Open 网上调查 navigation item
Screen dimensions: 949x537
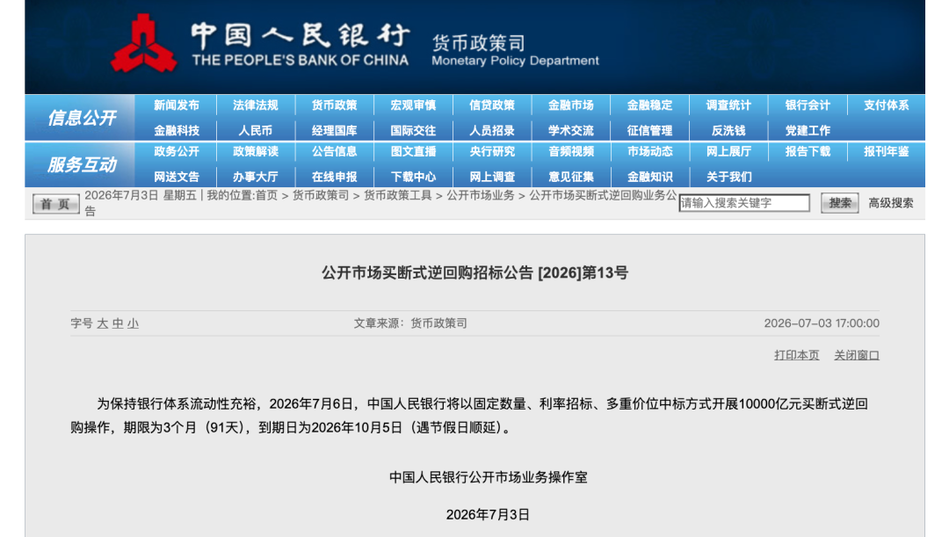coord(492,177)
